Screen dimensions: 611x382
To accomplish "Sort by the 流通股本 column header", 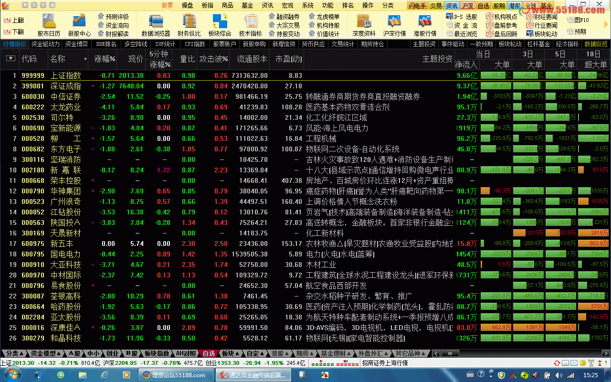I will [x=252, y=59].
